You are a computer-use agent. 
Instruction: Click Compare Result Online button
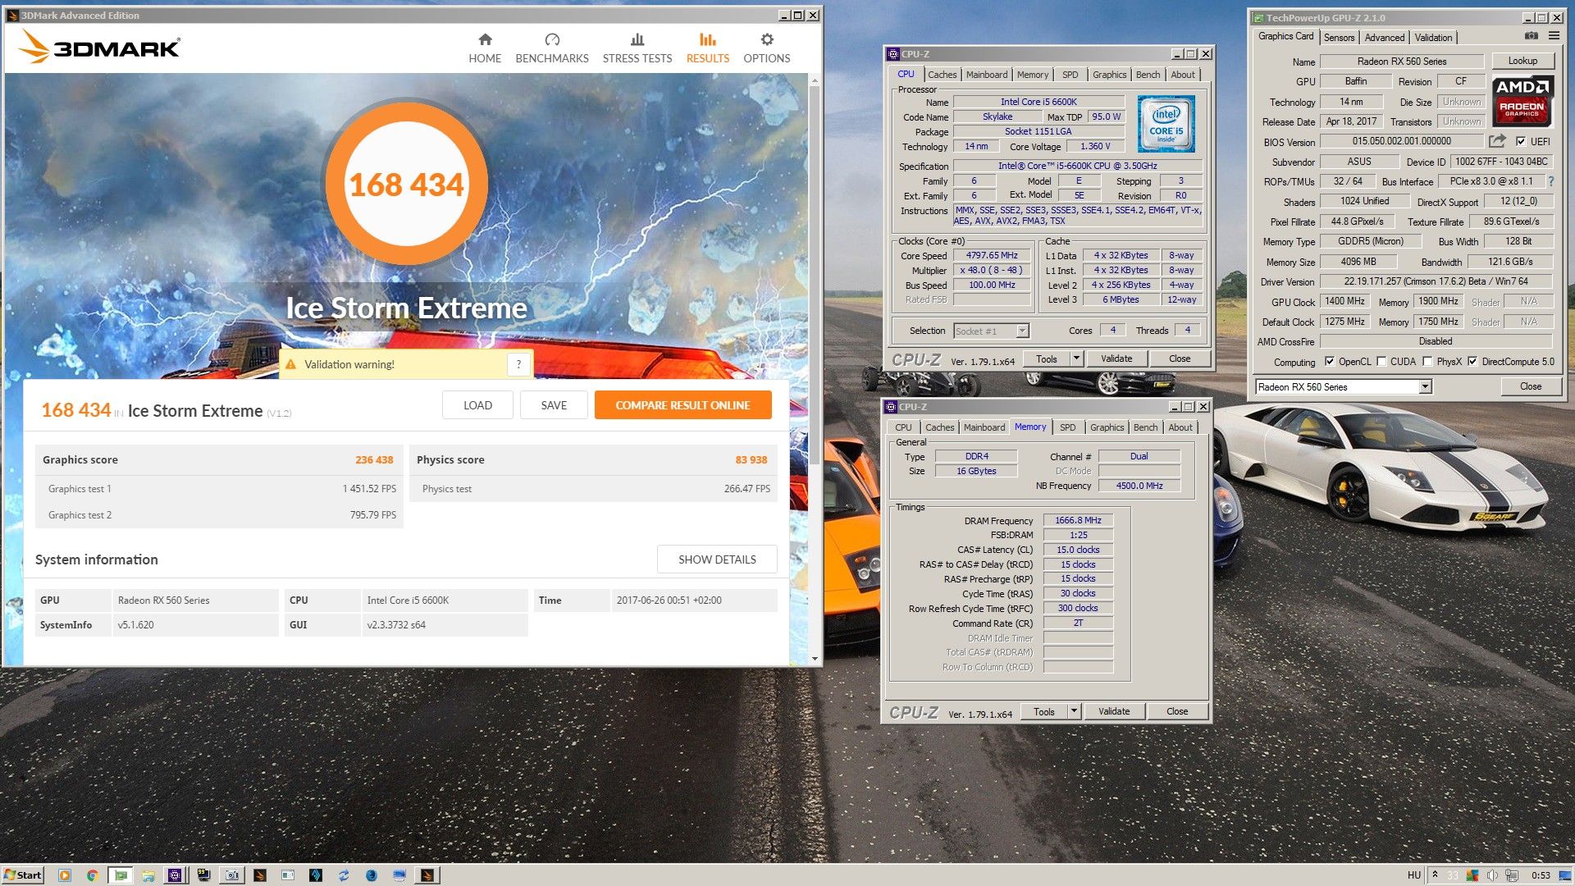682,405
